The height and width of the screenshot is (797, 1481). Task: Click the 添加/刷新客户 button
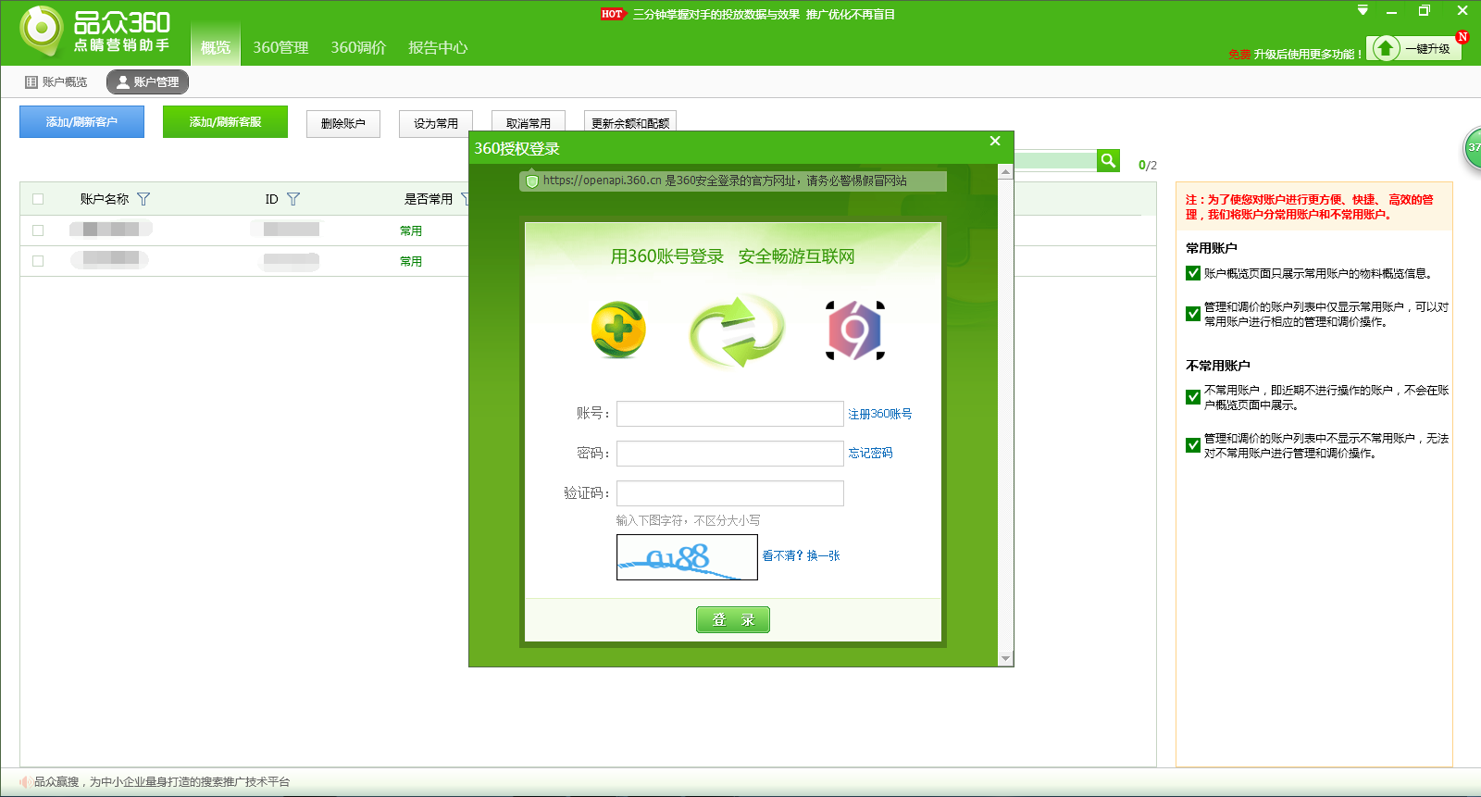coord(81,122)
